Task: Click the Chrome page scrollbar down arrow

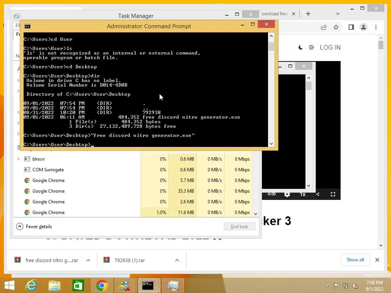Action: tap(381, 245)
